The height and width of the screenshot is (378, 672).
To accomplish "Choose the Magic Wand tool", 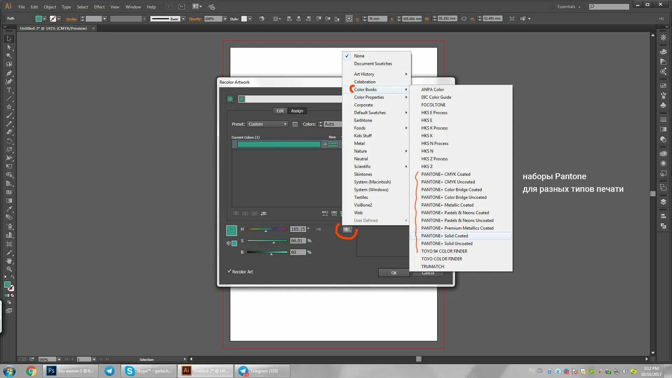I will (9, 56).
